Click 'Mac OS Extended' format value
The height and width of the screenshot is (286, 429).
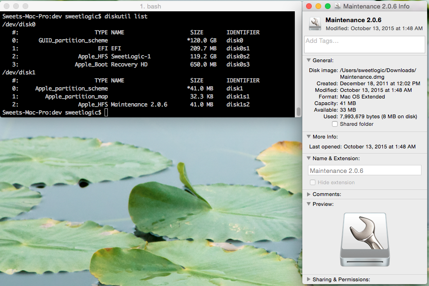pyautogui.click(x=362, y=97)
